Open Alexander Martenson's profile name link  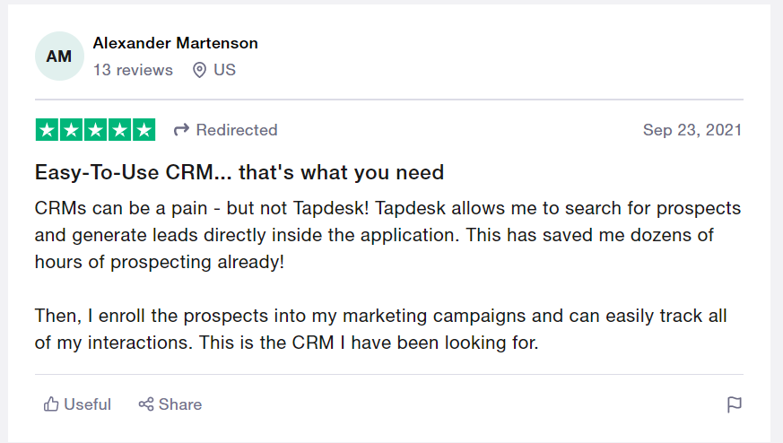[176, 43]
